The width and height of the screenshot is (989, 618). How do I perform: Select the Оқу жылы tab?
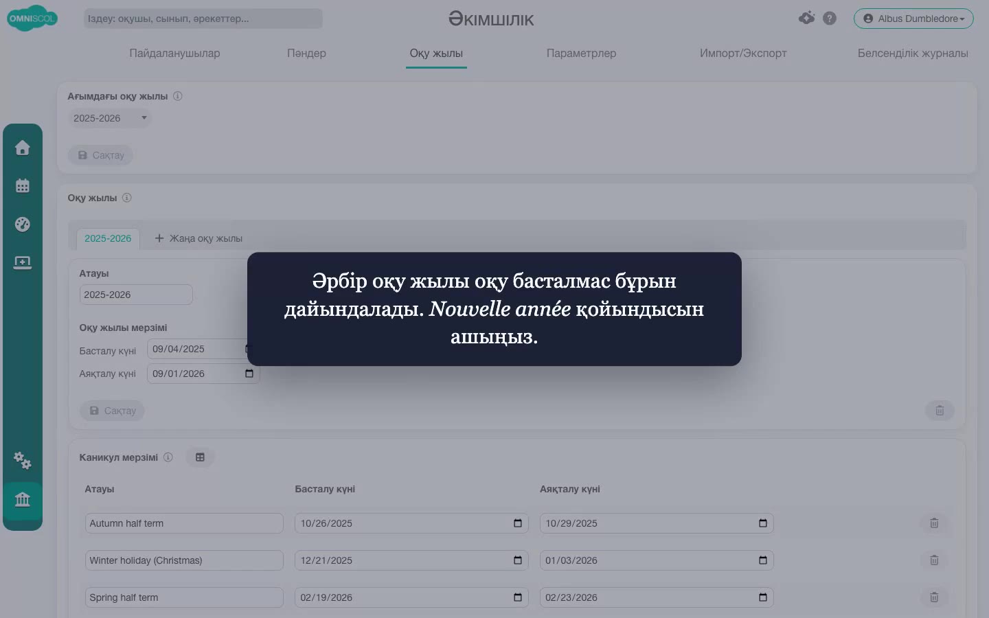point(436,54)
